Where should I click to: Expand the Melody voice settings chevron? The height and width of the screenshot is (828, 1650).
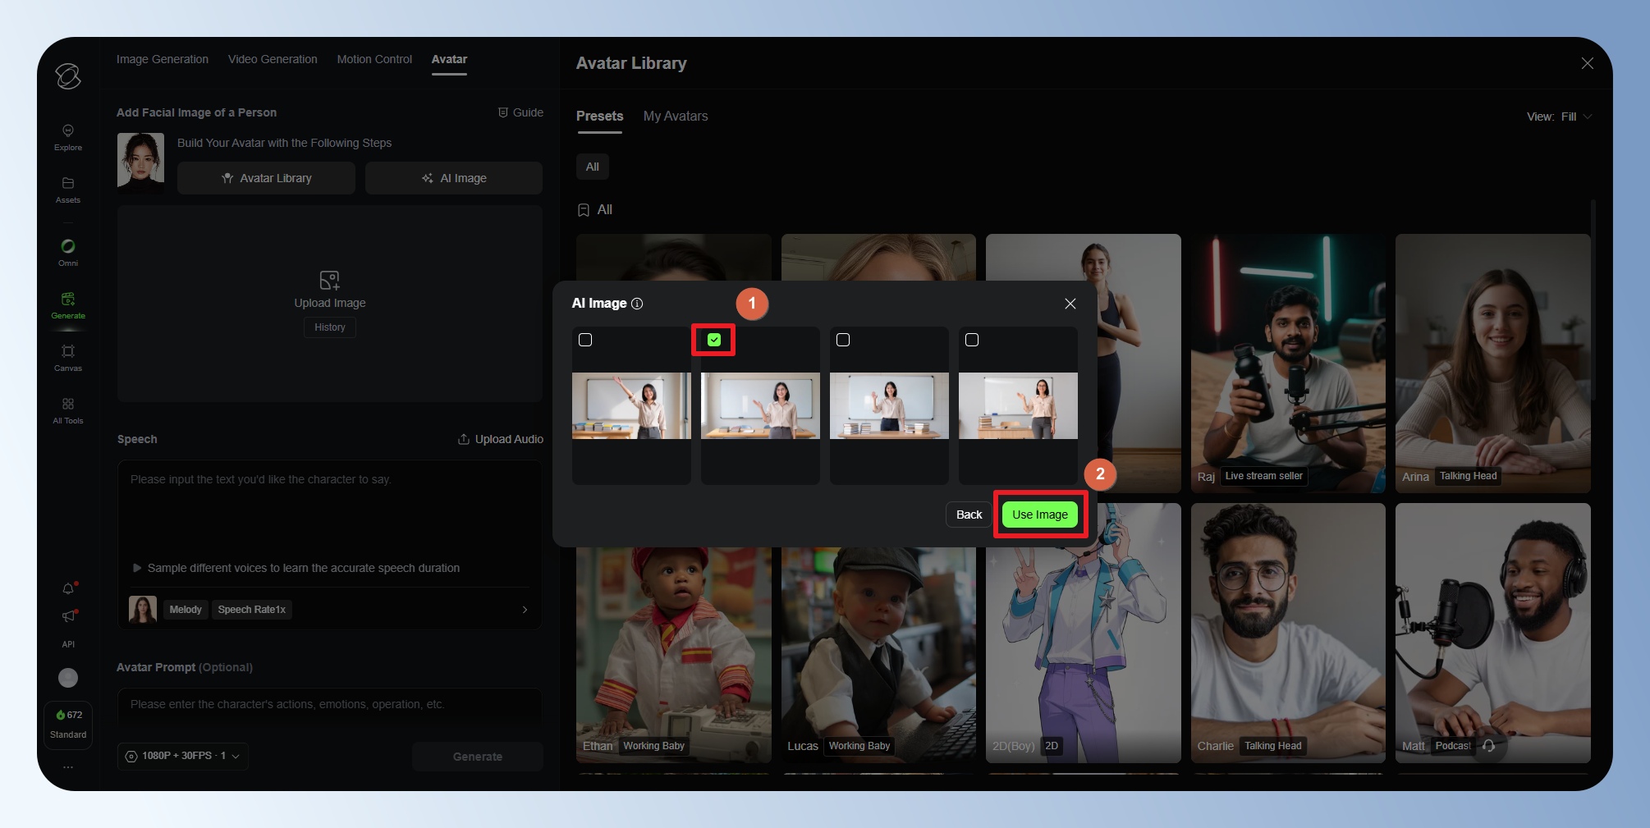pos(525,610)
